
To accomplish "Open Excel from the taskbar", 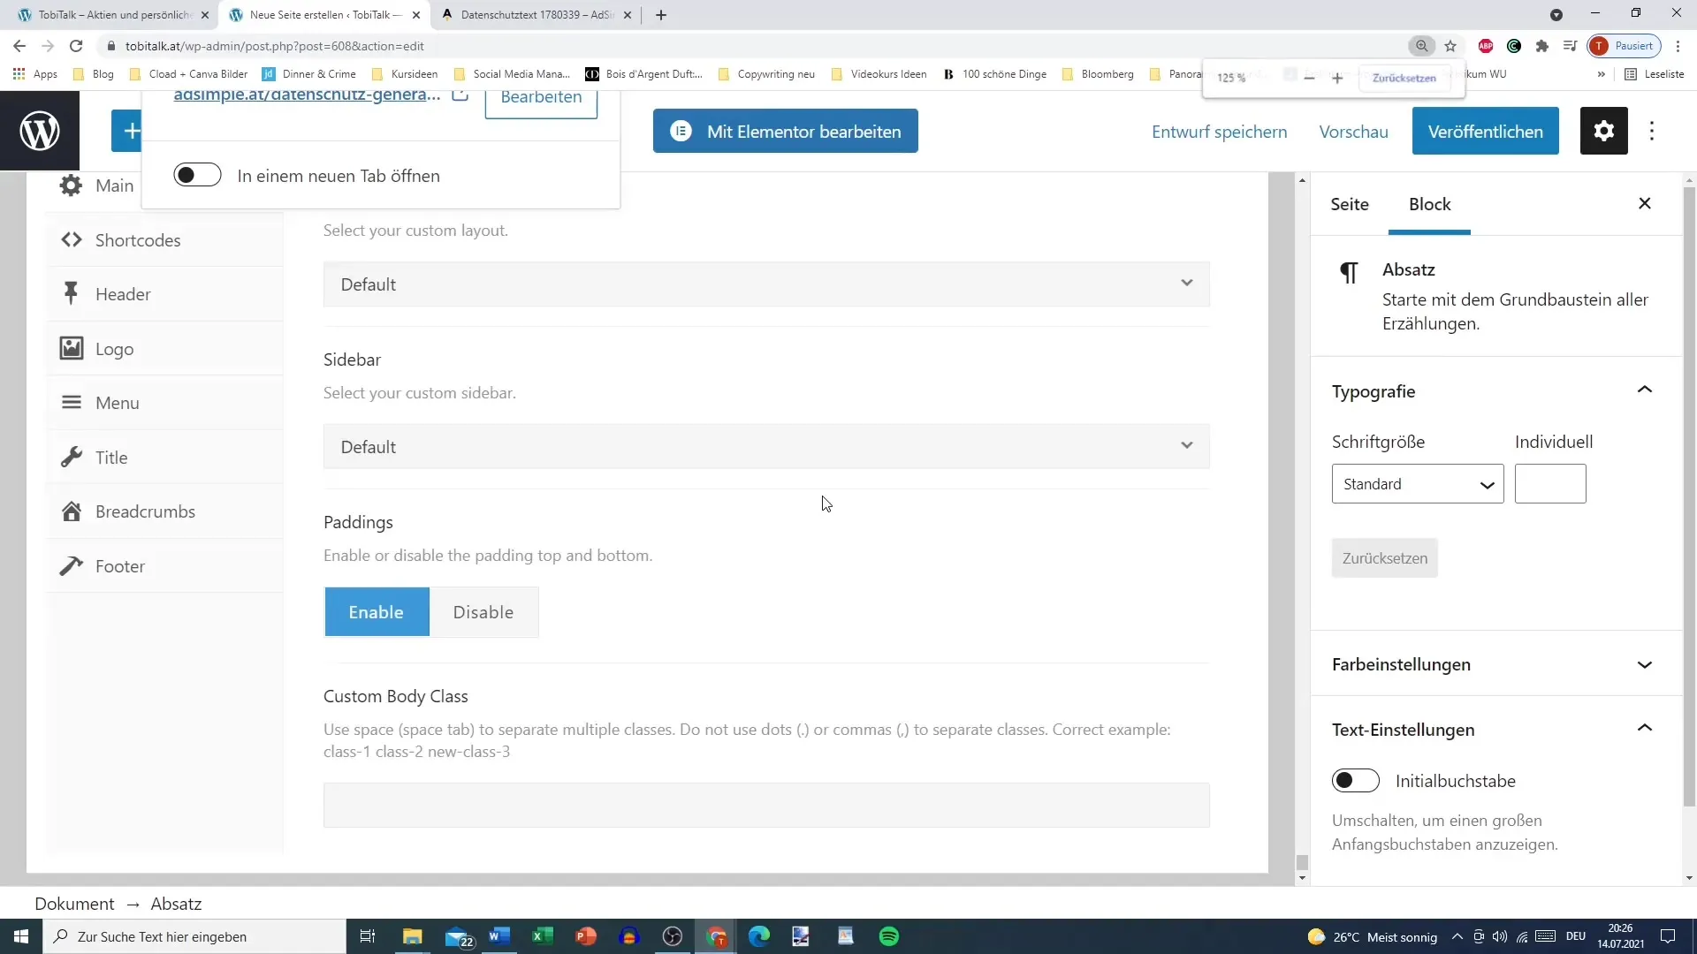I will pyautogui.click(x=543, y=936).
